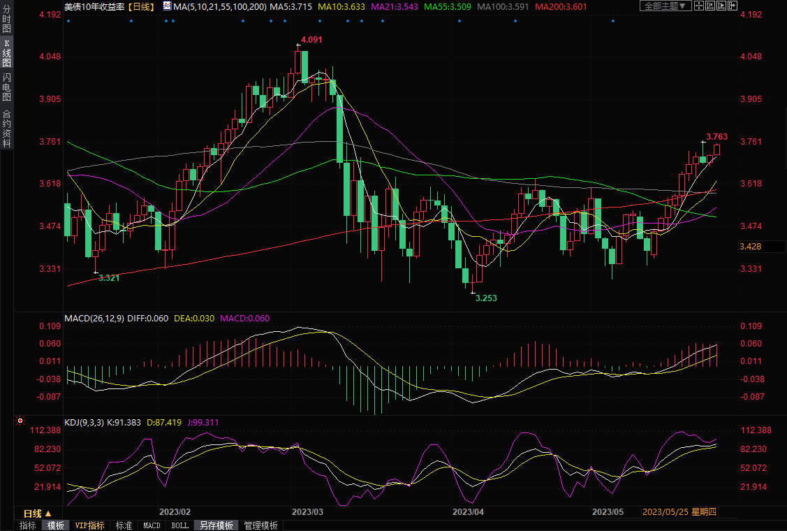Viewport: 787px width, 531px height.
Task: Click the red sun icon beside KDJ
Action: coord(20,421)
